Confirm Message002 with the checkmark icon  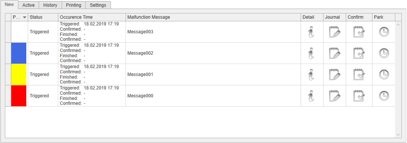coord(359,53)
